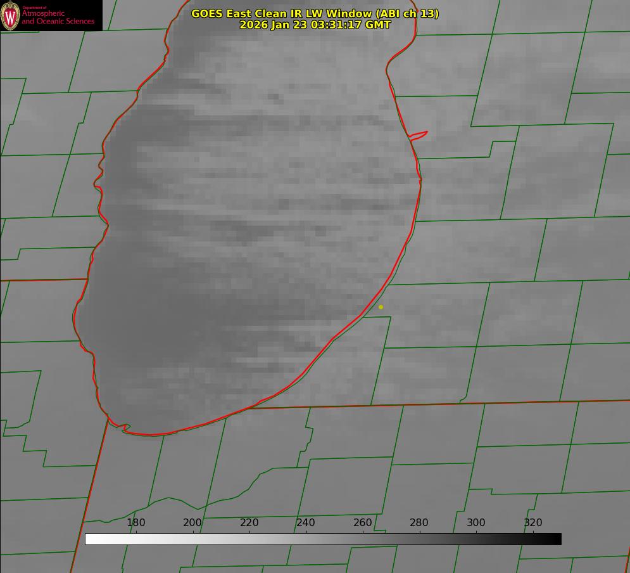Image resolution: width=630 pixels, height=573 pixels.
Task: Click the colorbar label '200'
Action: pos(192,522)
